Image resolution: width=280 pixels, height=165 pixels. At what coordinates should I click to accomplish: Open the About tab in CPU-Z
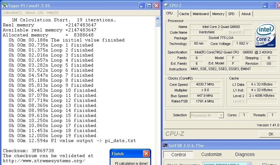point(246,14)
